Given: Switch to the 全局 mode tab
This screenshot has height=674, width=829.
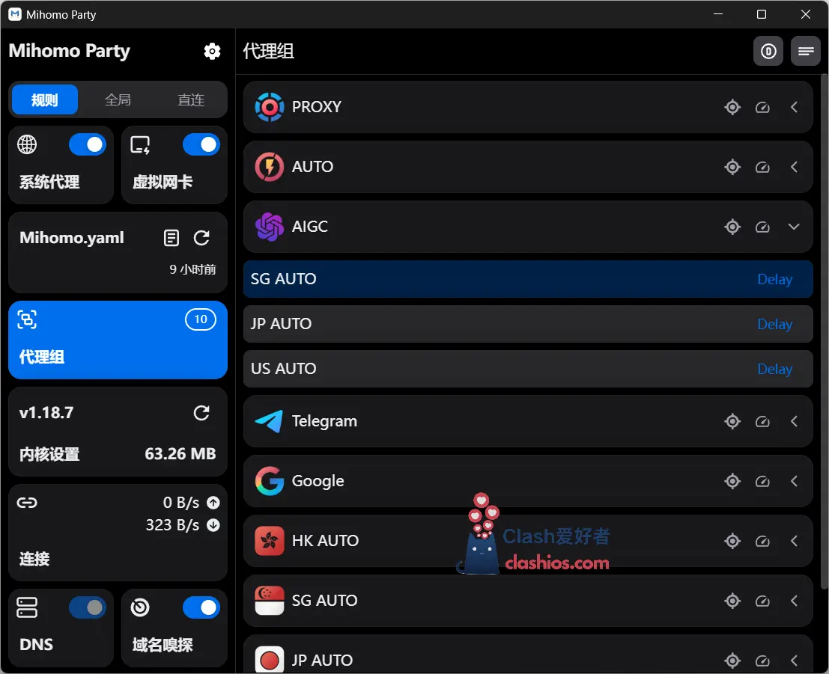Looking at the screenshot, I should [117, 99].
